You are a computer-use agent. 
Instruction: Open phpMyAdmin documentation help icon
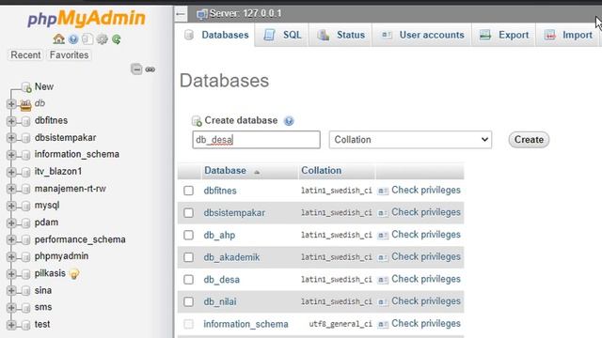pyautogui.click(x=73, y=39)
